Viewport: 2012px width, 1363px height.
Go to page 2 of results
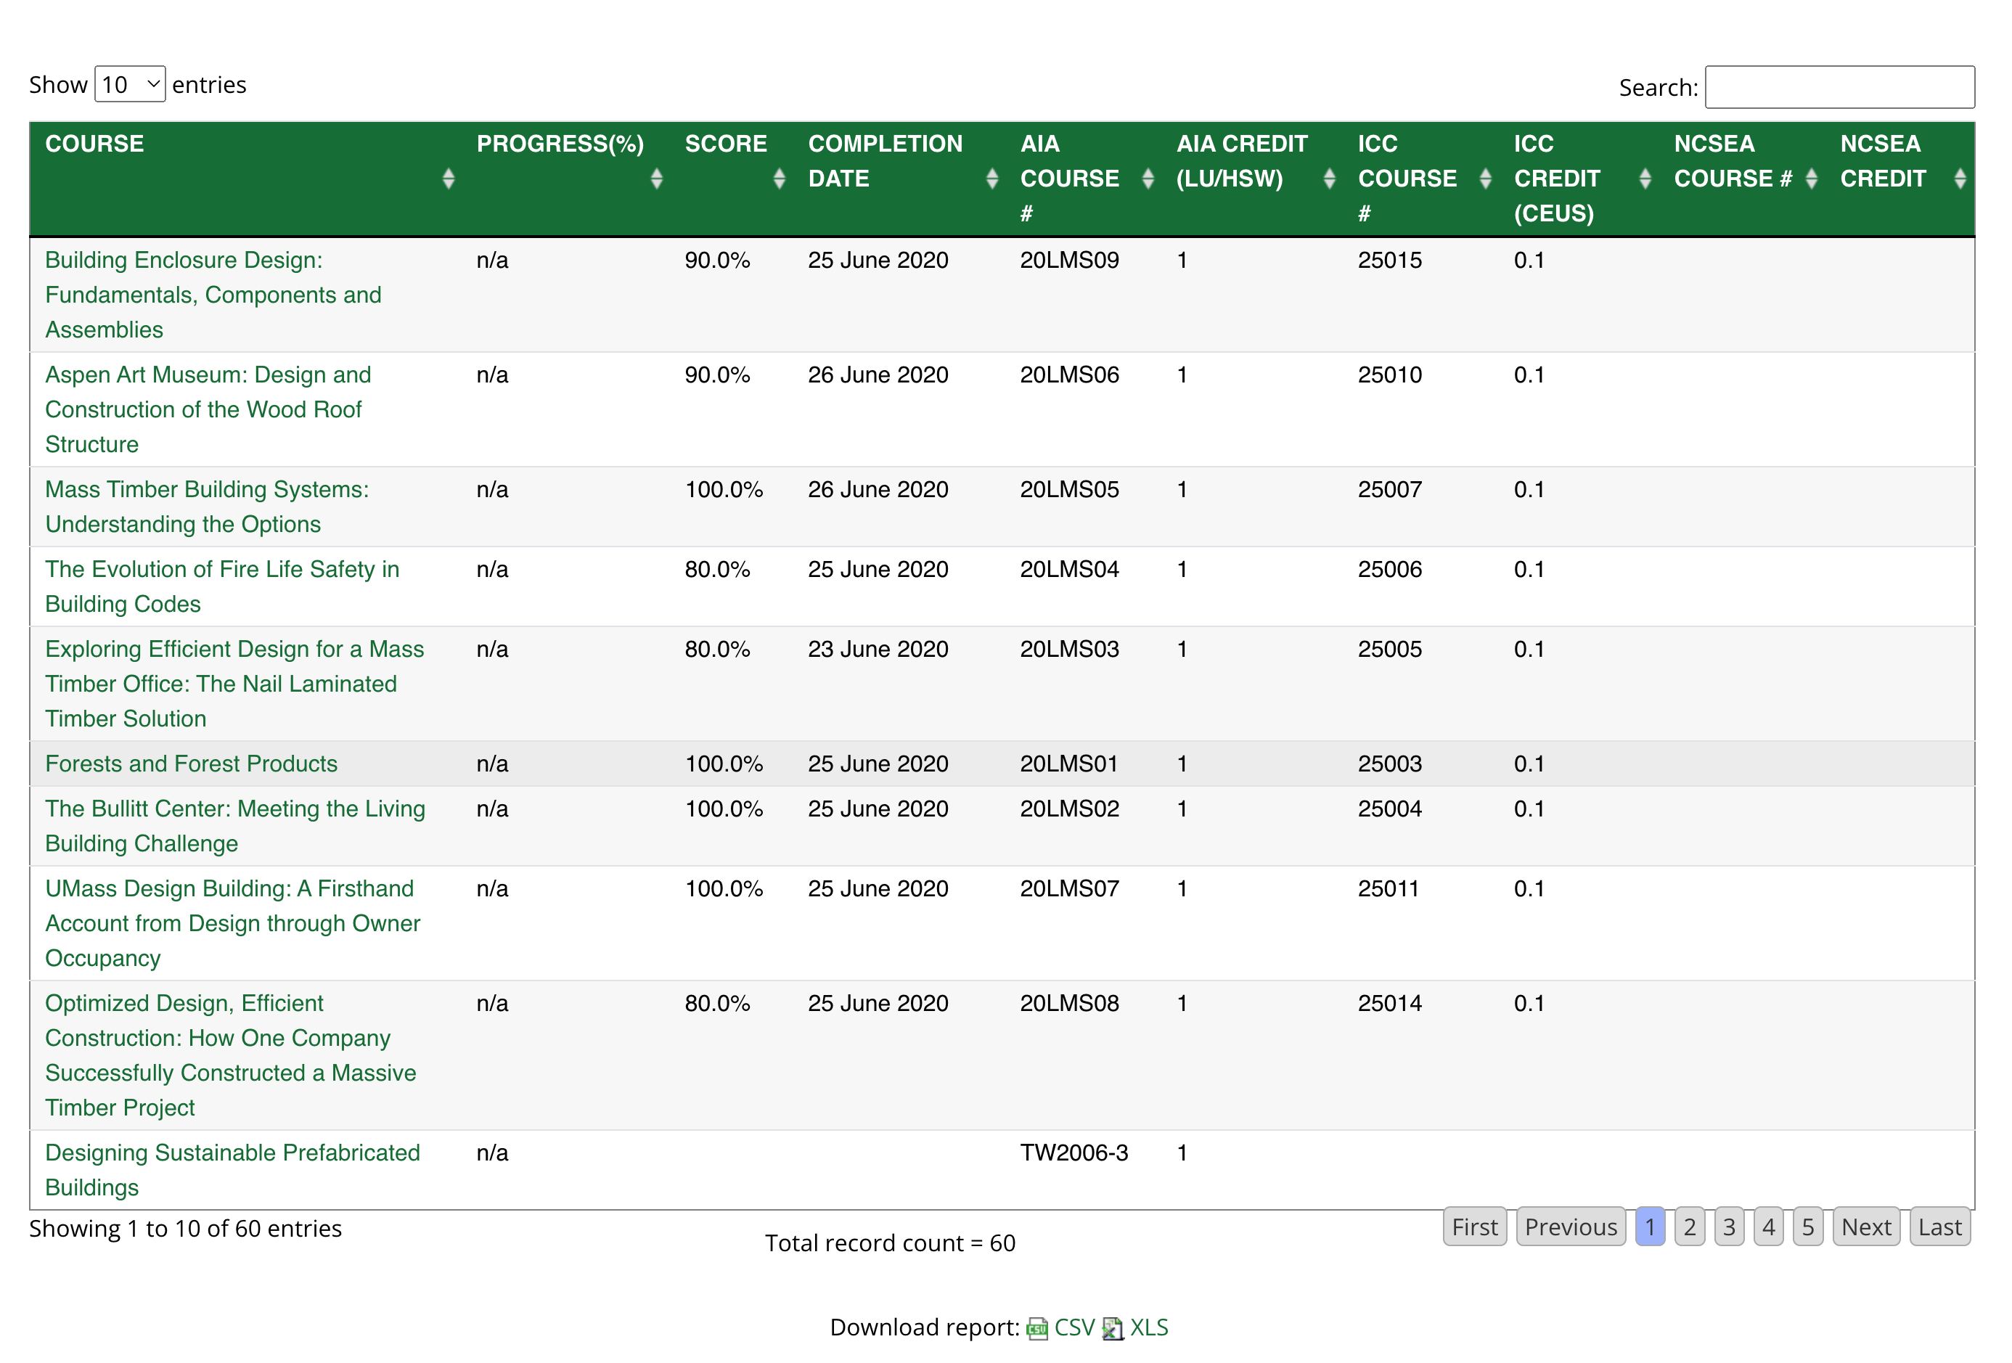1689,1227
